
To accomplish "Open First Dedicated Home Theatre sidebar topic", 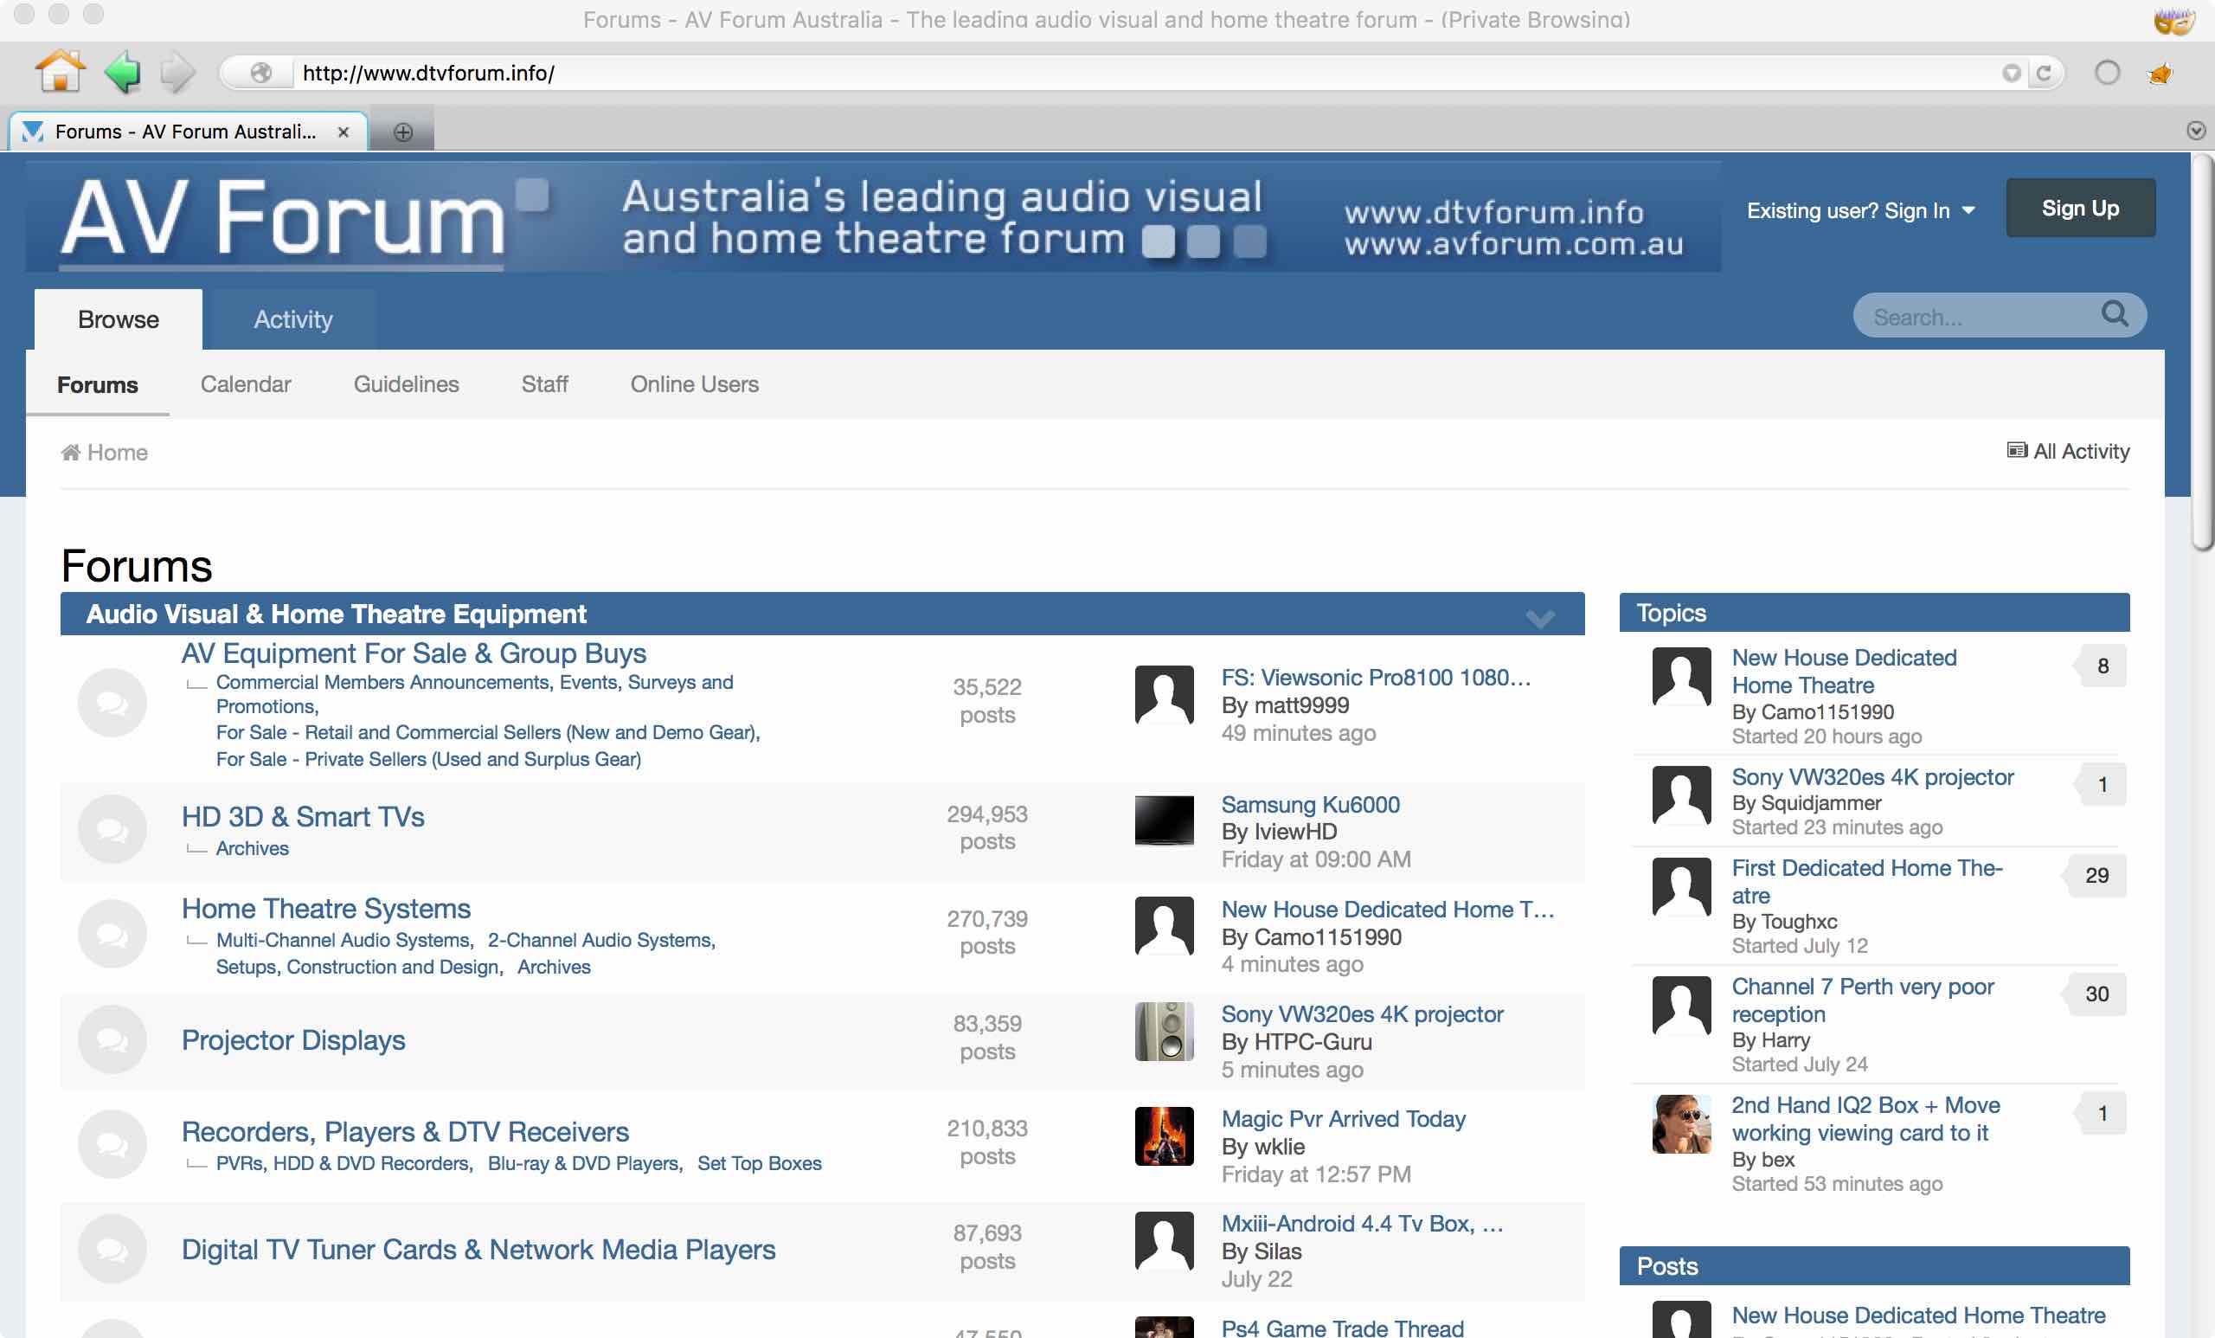I will pyautogui.click(x=1866, y=881).
